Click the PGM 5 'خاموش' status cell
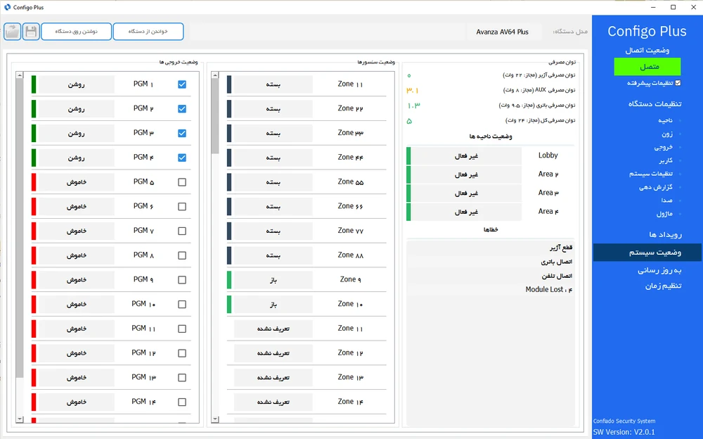This screenshot has height=439, width=703. tap(76, 182)
